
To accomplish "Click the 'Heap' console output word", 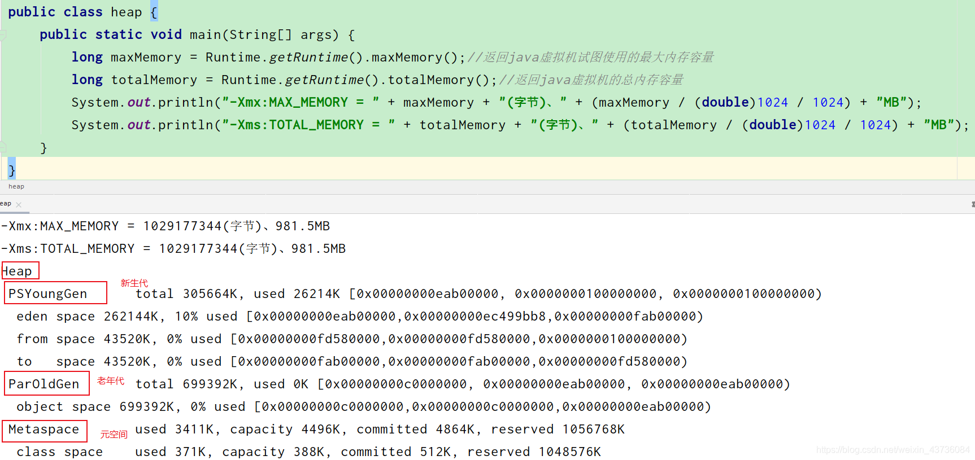I will 17,271.
